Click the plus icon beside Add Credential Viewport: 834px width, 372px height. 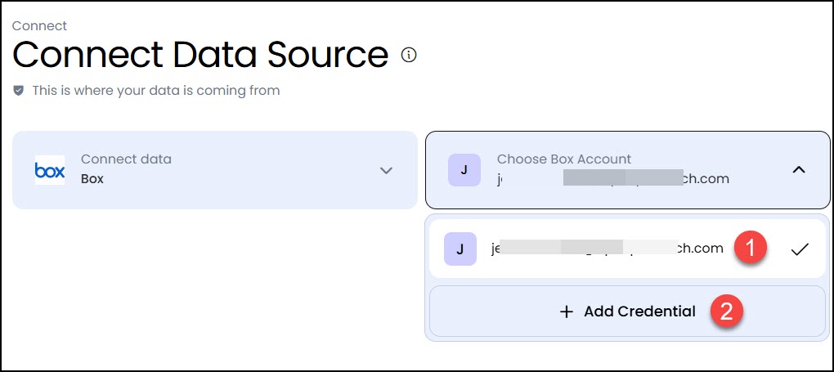pyautogui.click(x=567, y=311)
